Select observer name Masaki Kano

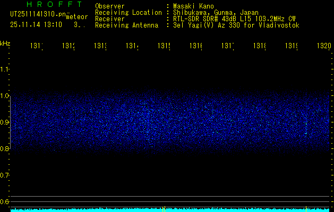tap(193, 6)
